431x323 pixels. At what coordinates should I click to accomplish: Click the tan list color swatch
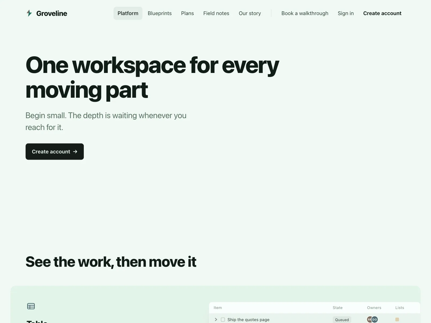397,320
